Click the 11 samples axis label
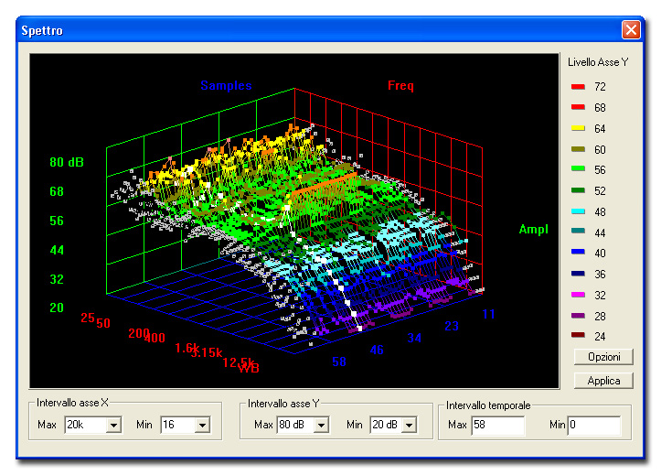The height and width of the screenshot is (475, 661). (x=488, y=314)
